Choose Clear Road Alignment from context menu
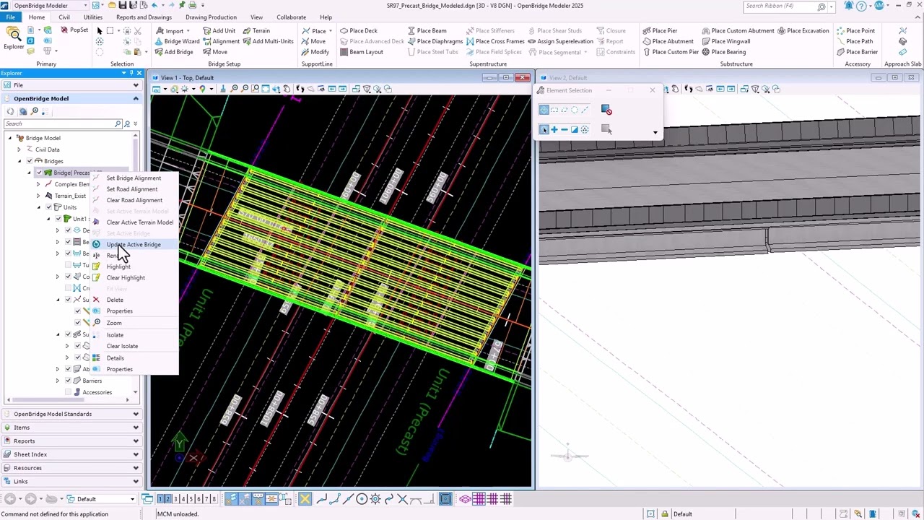This screenshot has width=924, height=520. (x=134, y=200)
